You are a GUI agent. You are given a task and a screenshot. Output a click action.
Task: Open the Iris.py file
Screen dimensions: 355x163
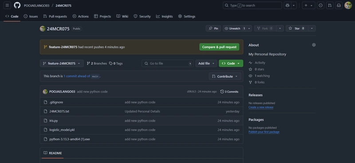click(54, 121)
